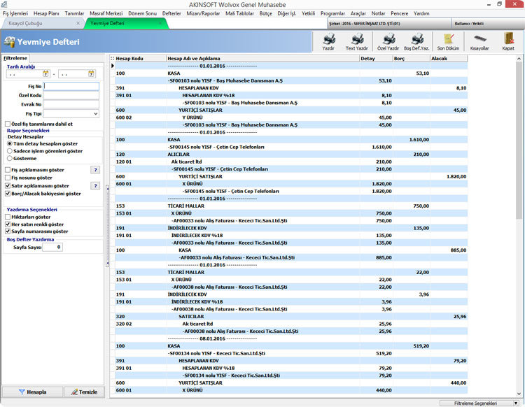This screenshot has width=525, height=407.
Task: Toggle Fiş açıklamasını göster checkbox
Action: 8,170
